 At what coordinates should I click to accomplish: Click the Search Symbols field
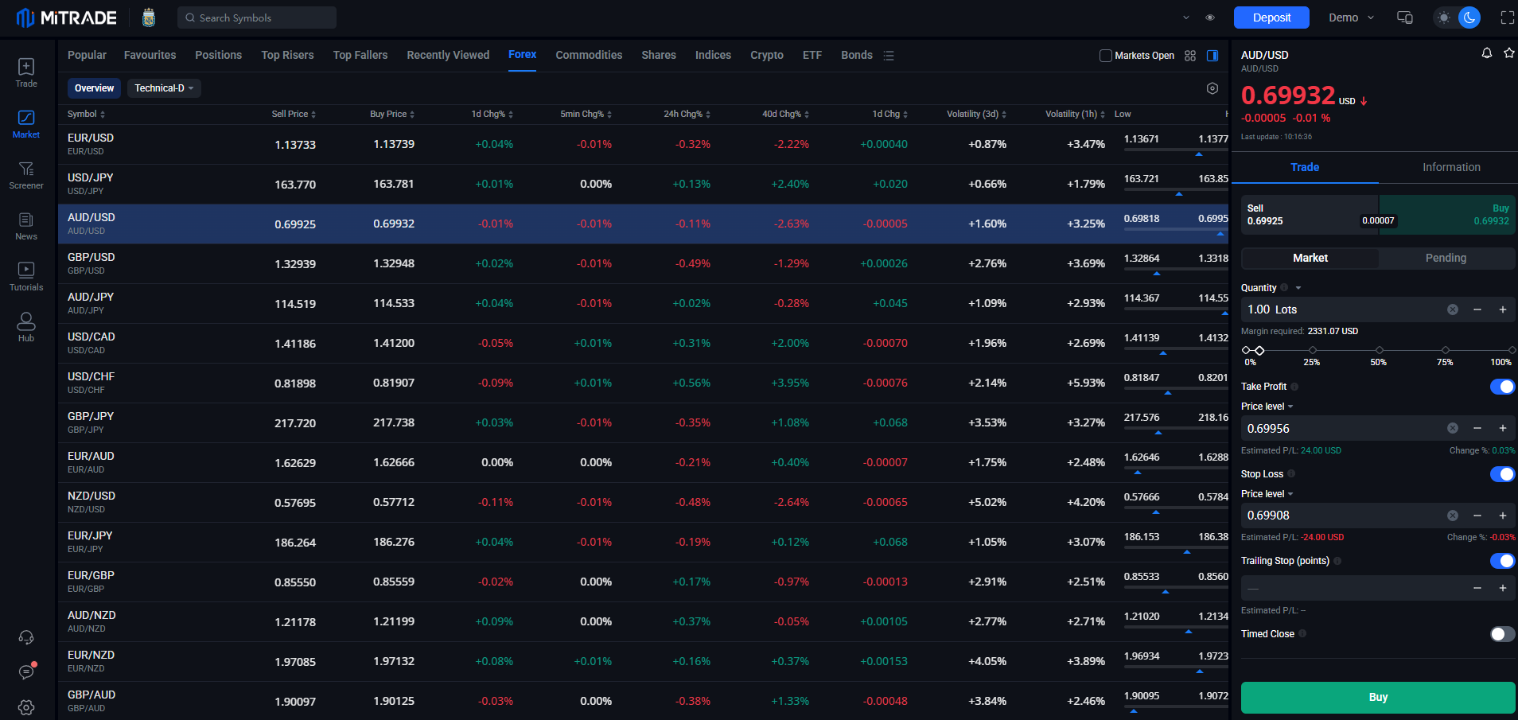257,18
